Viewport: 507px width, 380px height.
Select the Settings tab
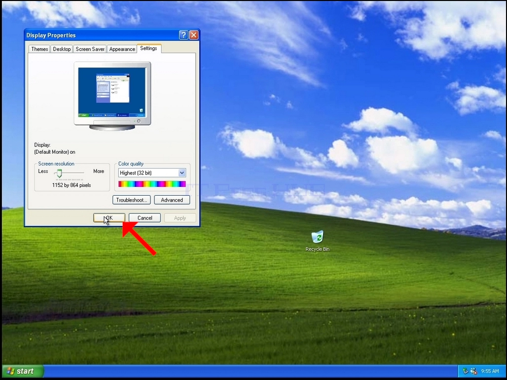coord(149,48)
